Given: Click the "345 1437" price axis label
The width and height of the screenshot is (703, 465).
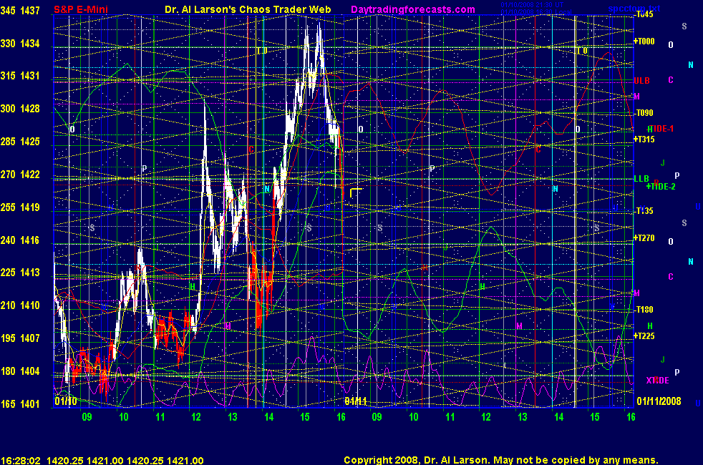Looking at the screenshot, I should click(x=20, y=10).
